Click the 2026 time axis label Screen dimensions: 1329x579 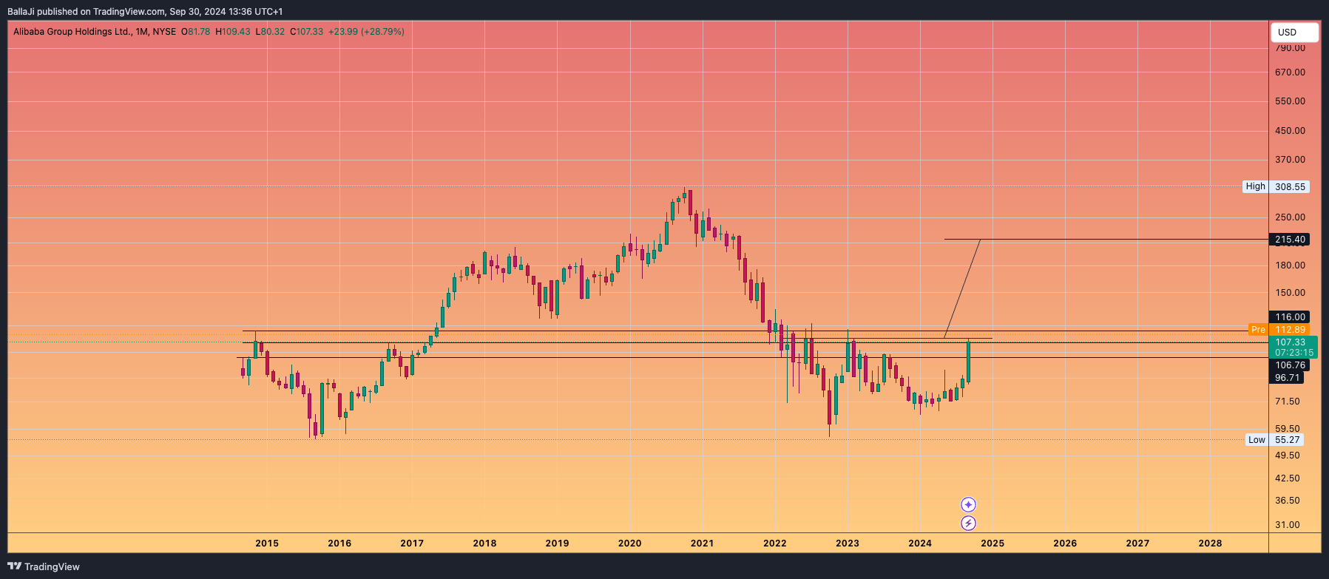pyautogui.click(x=1064, y=544)
